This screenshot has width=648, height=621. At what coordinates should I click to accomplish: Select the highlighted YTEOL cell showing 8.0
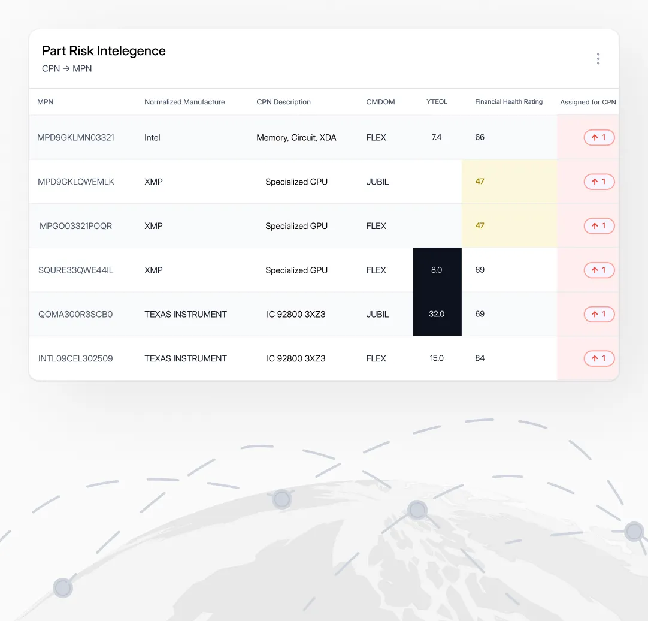(x=437, y=270)
